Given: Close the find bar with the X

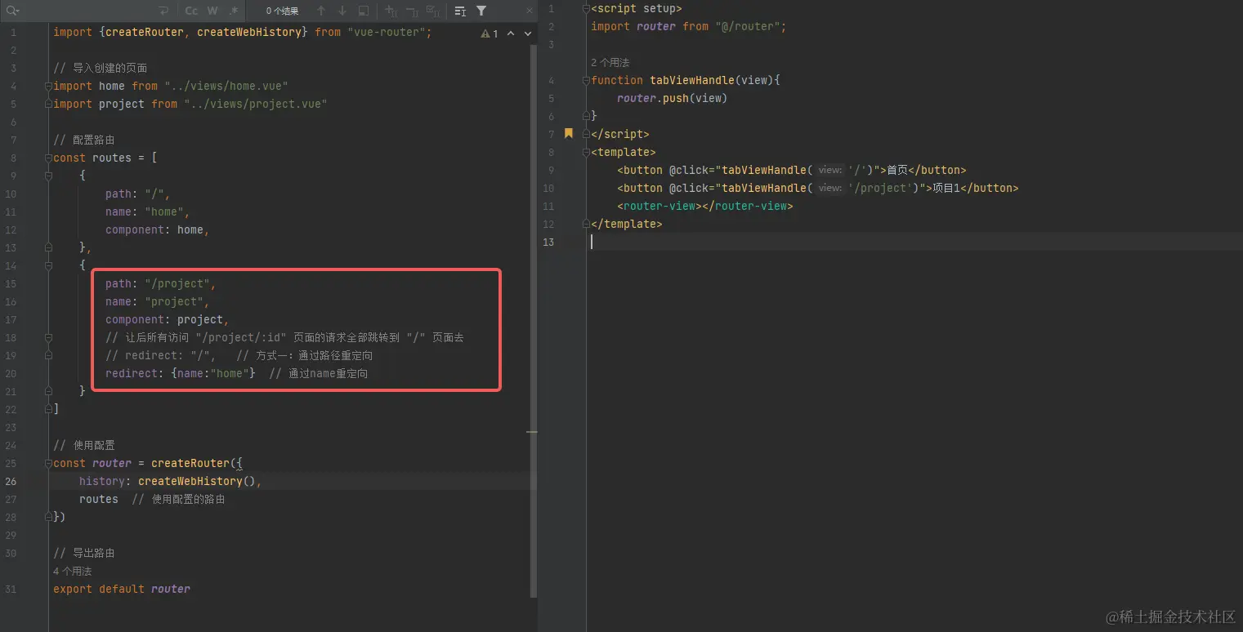Looking at the screenshot, I should tap(530, 11).
